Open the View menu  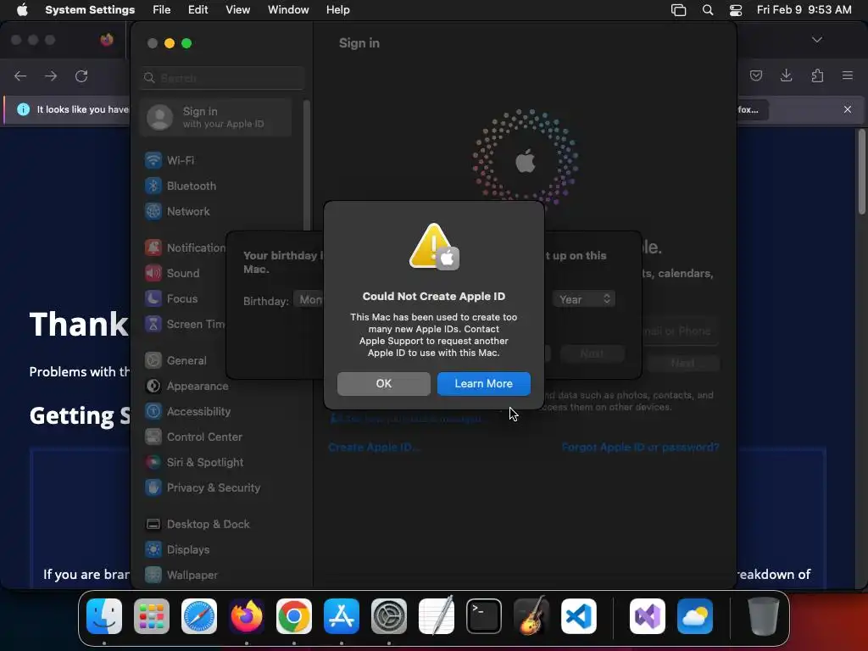click(x=238, y=10)
